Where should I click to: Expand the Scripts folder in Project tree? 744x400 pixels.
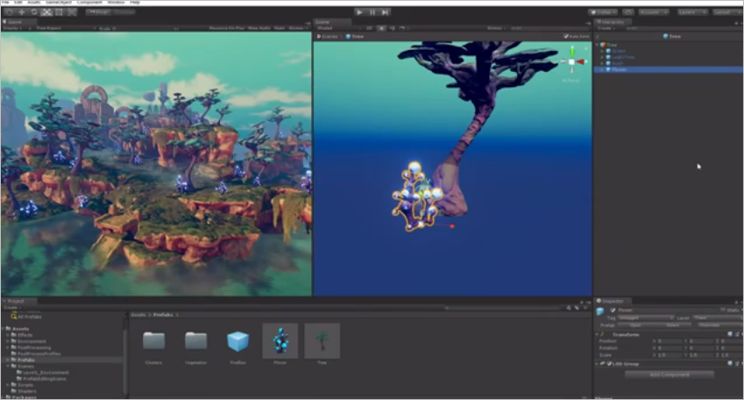point(8,385)
